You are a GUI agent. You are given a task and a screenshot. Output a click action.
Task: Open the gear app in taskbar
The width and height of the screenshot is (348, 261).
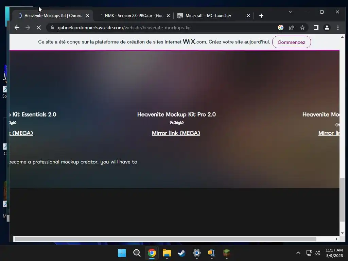[x=197, y=253]
